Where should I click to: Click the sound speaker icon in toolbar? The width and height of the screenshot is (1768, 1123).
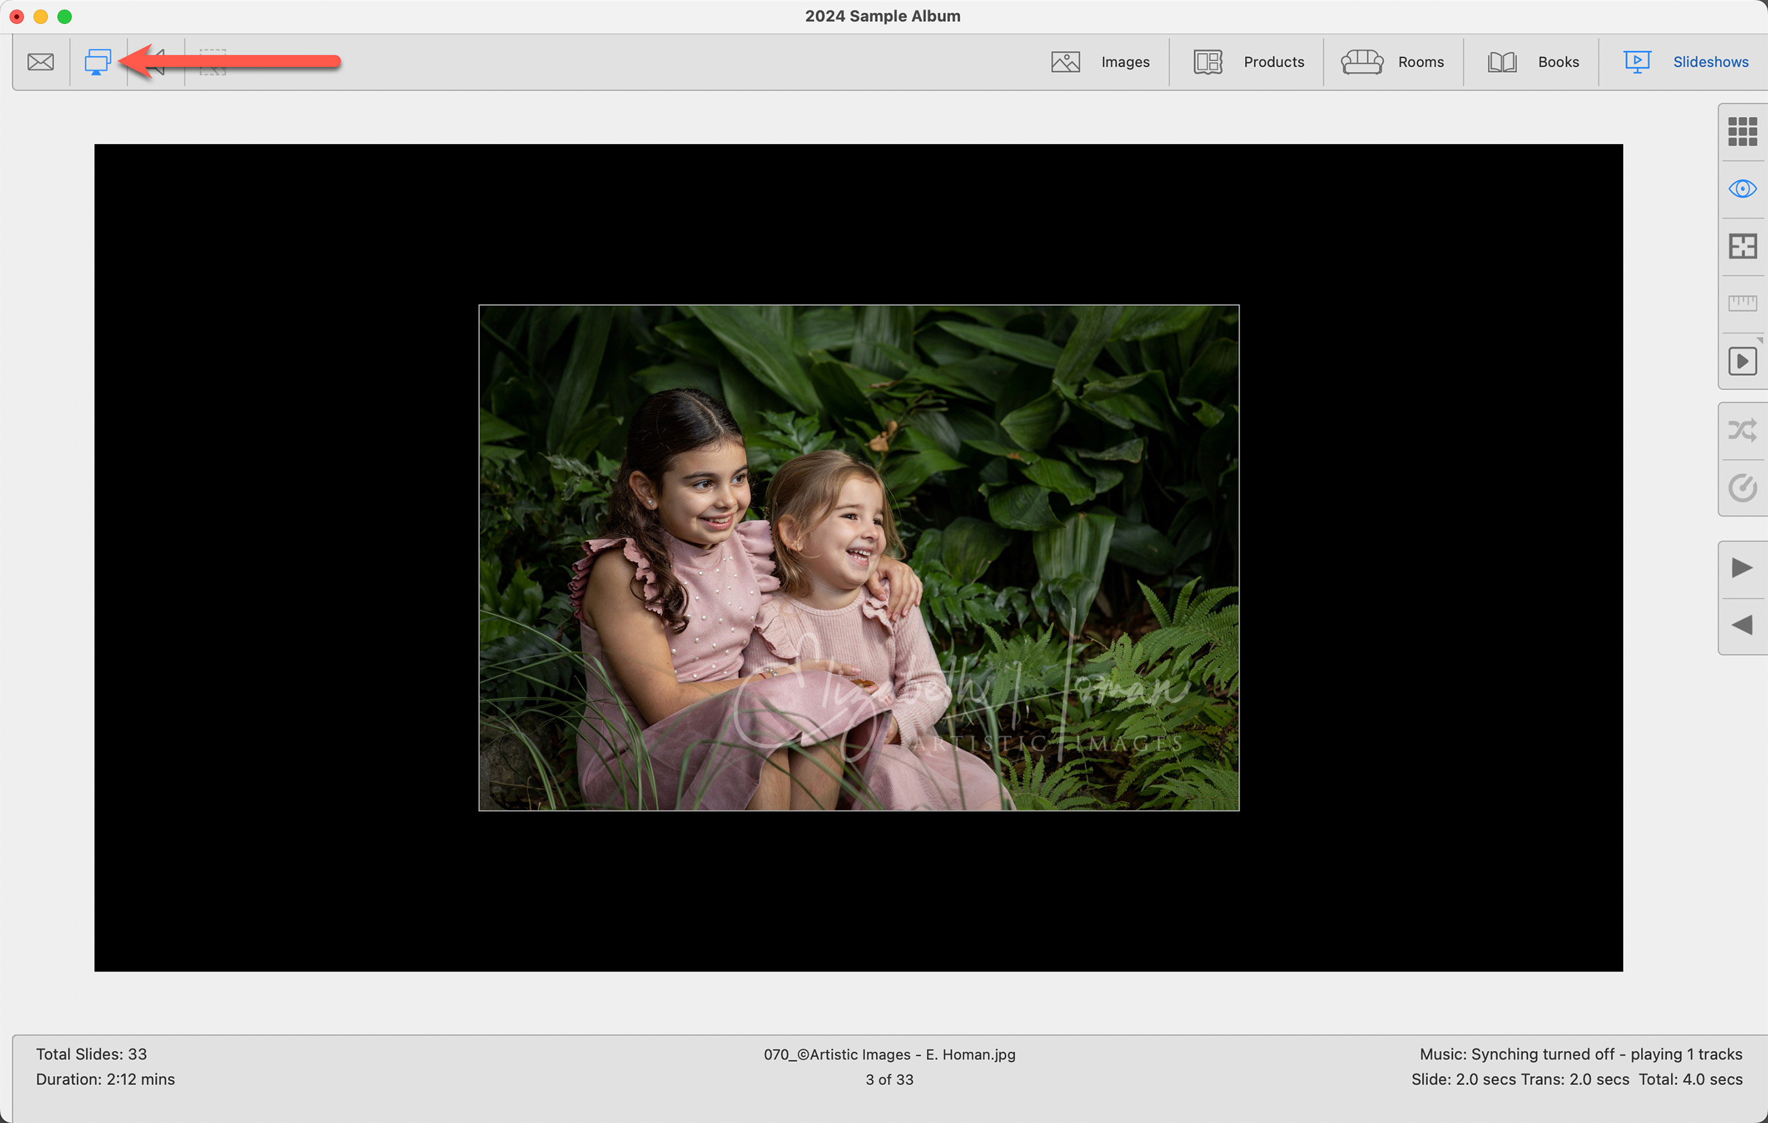pos(156,63)
